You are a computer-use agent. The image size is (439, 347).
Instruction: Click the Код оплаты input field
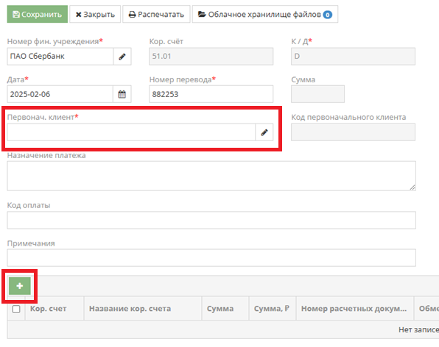point(211,220)
